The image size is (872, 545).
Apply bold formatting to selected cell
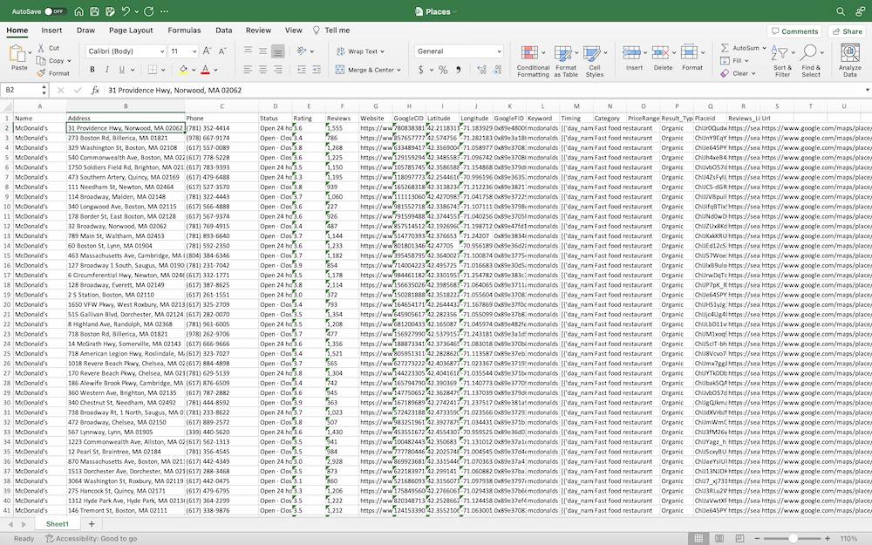[x=92, y=69]
